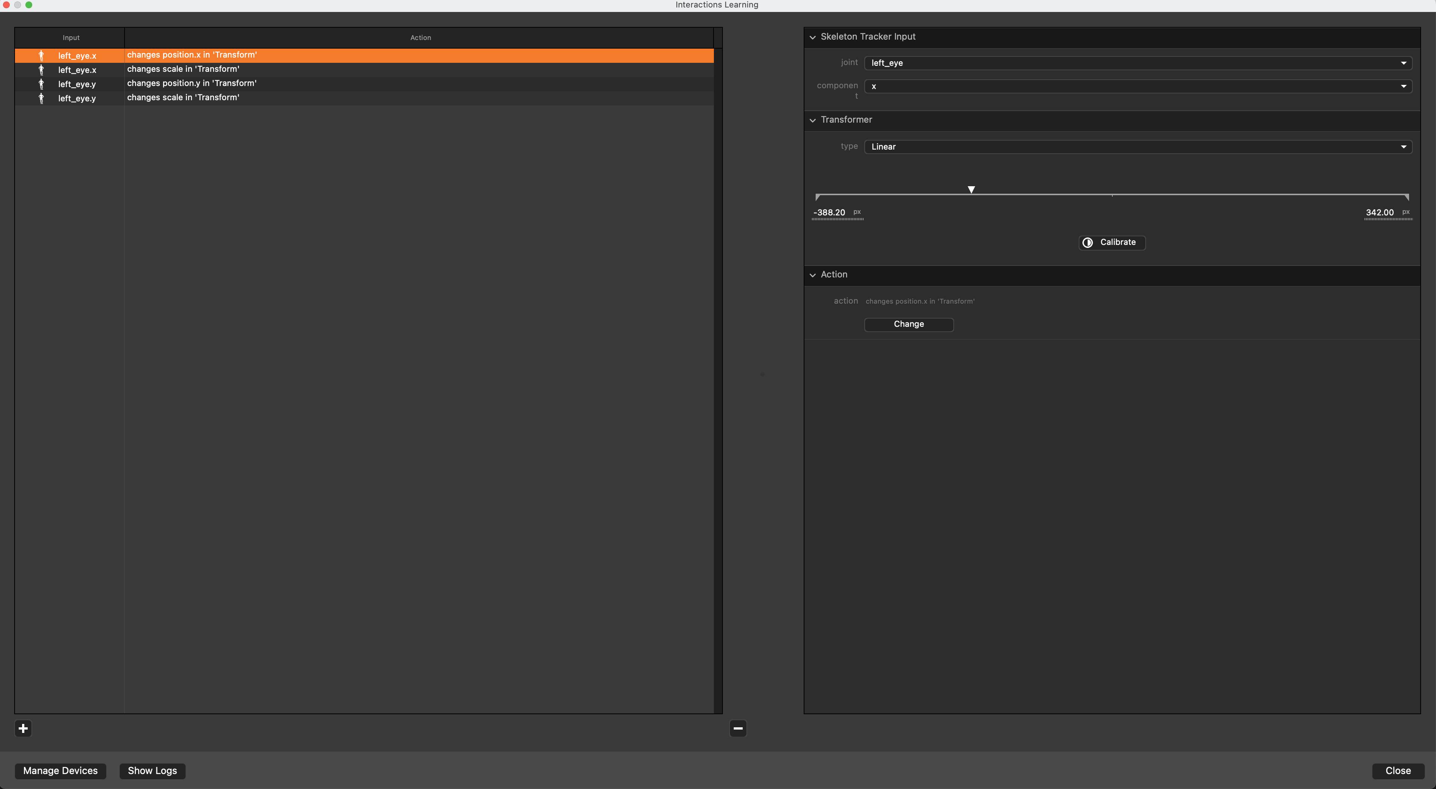Click the Change action button
1436x789 pixels.
tap(909, 324)
